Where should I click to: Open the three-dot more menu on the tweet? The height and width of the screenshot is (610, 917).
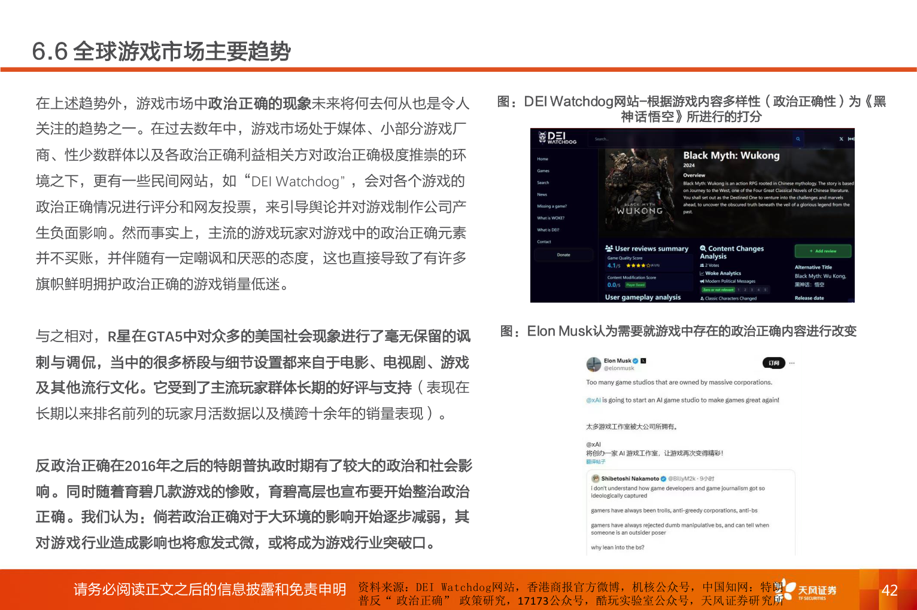click(x=792, y=363)
